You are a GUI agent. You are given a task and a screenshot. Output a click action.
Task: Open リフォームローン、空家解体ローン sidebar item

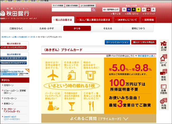coord(15,92)
